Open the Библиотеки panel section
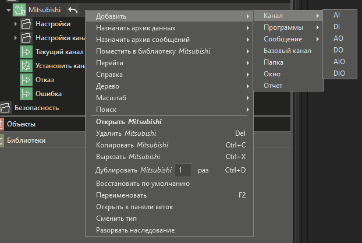 coord(26,140)
